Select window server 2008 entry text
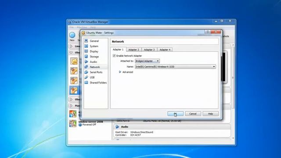This screenshot has width=281, height=158. click(x=91, y=122)
